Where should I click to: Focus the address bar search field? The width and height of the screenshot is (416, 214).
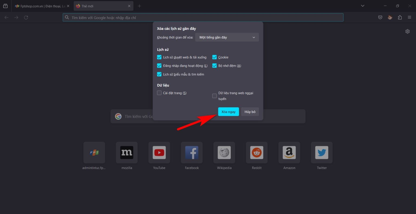(x=203, y=17)
